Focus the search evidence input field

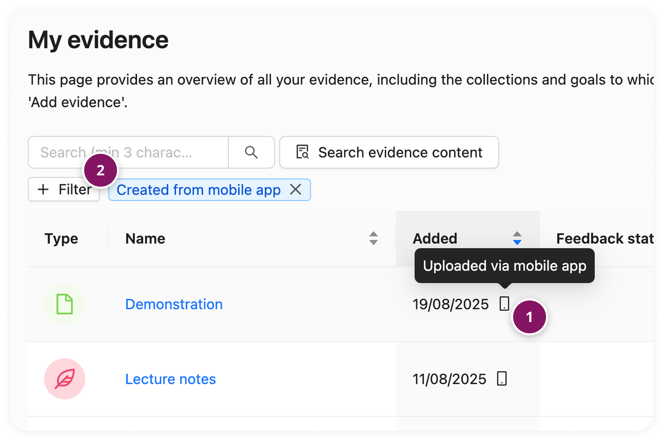click(128, 152)
